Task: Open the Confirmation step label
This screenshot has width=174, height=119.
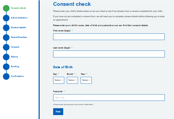Action: coord(17,76)
